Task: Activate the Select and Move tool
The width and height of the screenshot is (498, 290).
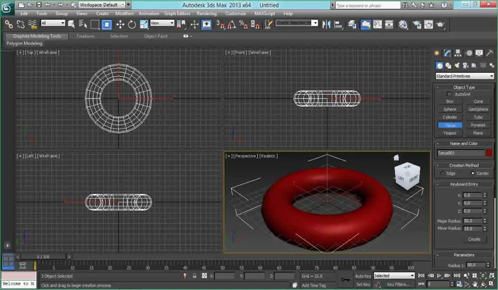Action: pos(120,24)
